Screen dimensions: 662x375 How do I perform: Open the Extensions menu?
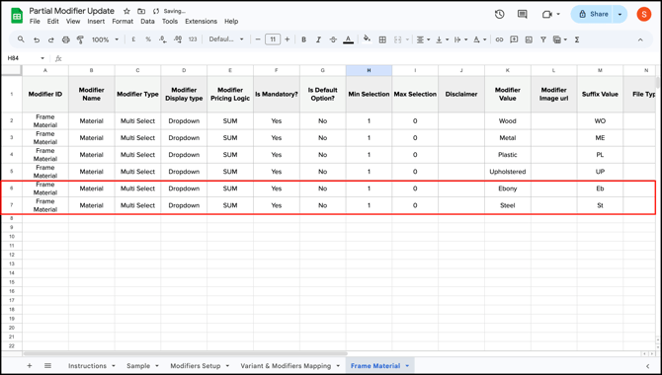pos(201,21)
